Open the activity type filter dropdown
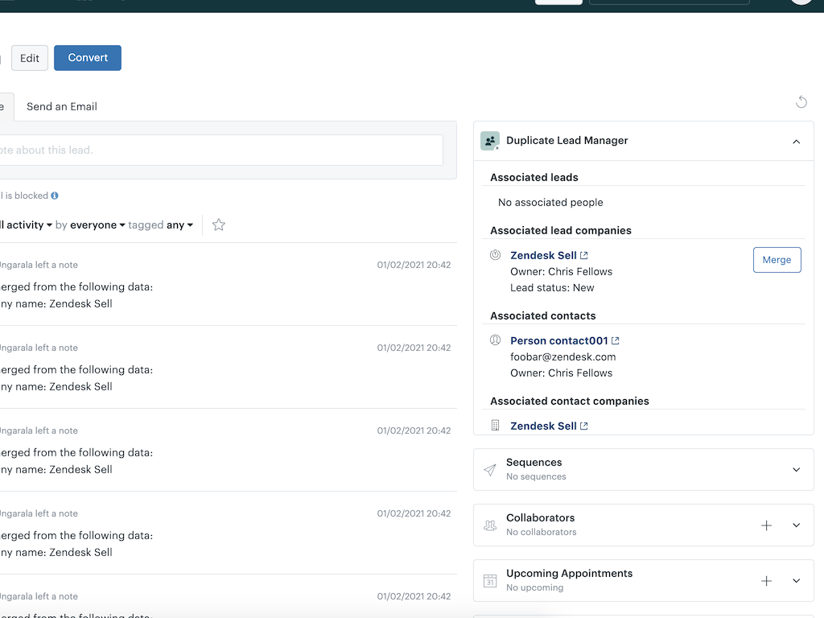This screenshot has height=618, width=824. tap(27, 225)
